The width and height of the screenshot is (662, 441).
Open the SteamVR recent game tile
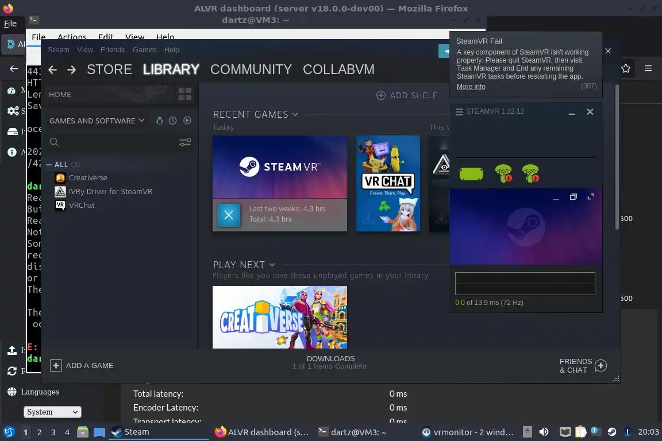[x=279, y=167]
